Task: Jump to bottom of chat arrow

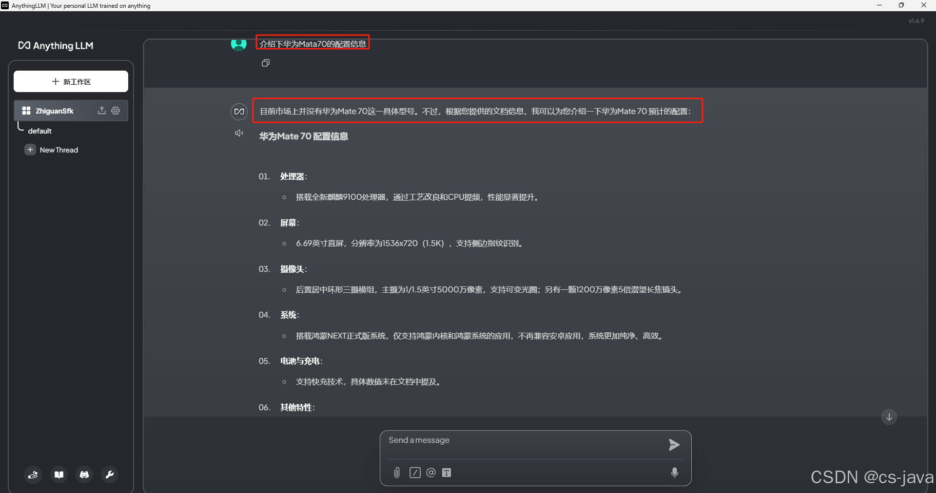Action: pyautogui.click(x=889, y=417)
